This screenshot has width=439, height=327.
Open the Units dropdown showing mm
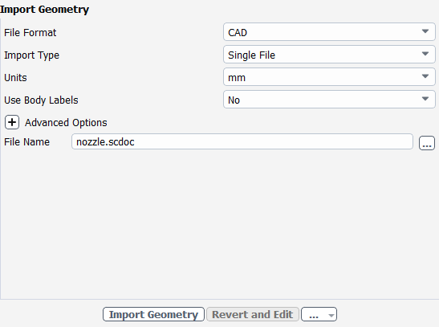(329, 77)
